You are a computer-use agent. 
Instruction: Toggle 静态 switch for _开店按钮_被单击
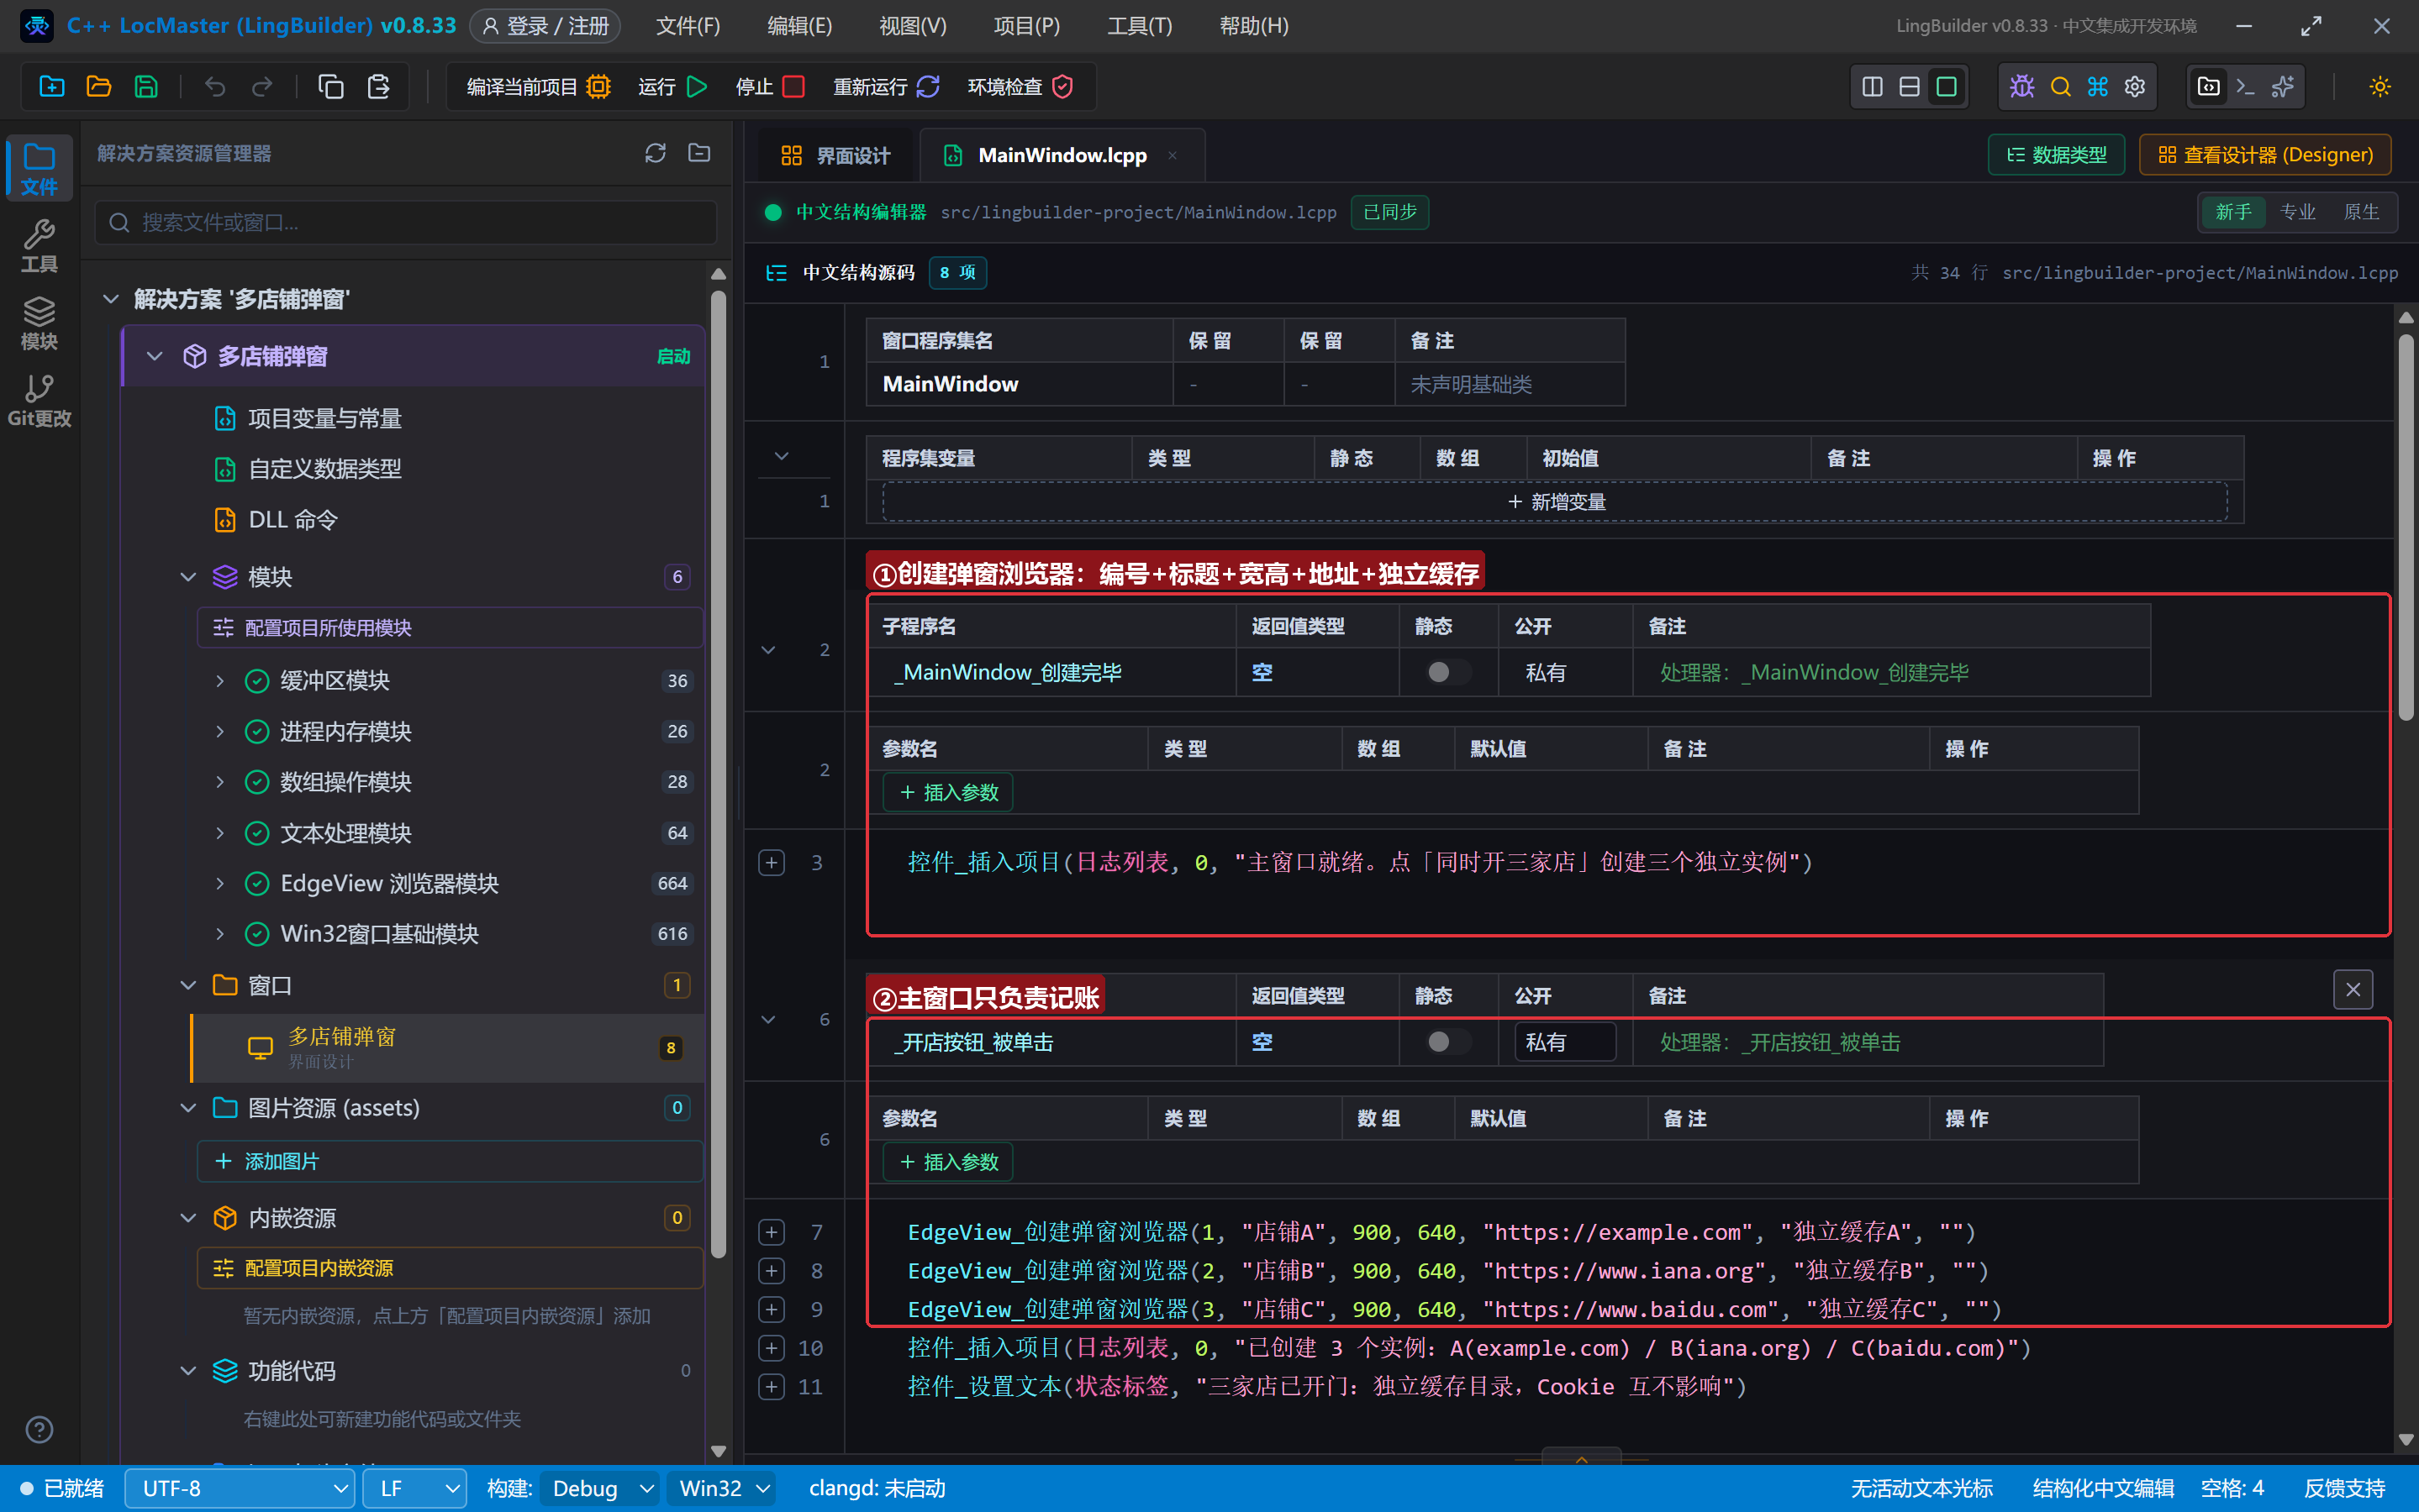pyautogui.click(x=1447, y=1042)
